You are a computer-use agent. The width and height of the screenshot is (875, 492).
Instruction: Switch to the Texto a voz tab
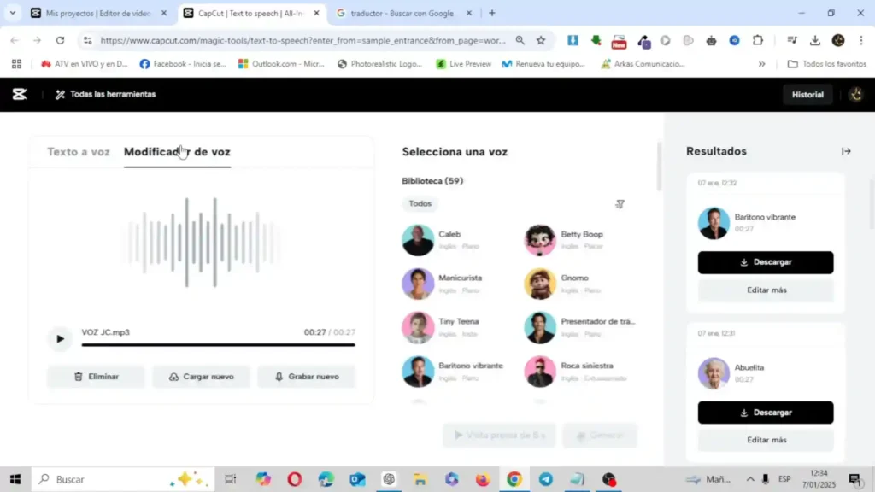click(78, 151)
